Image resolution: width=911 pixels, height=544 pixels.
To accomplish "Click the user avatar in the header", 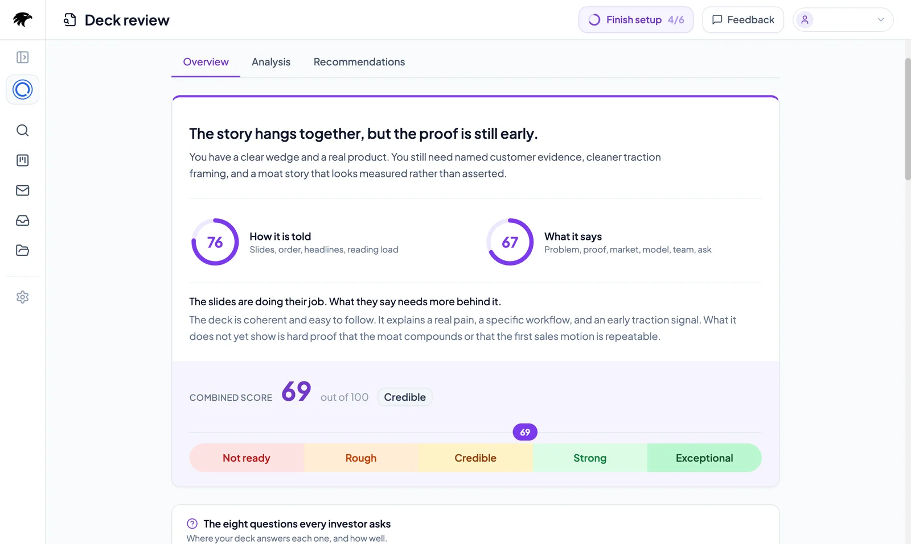I will click(x=805, y=20).
